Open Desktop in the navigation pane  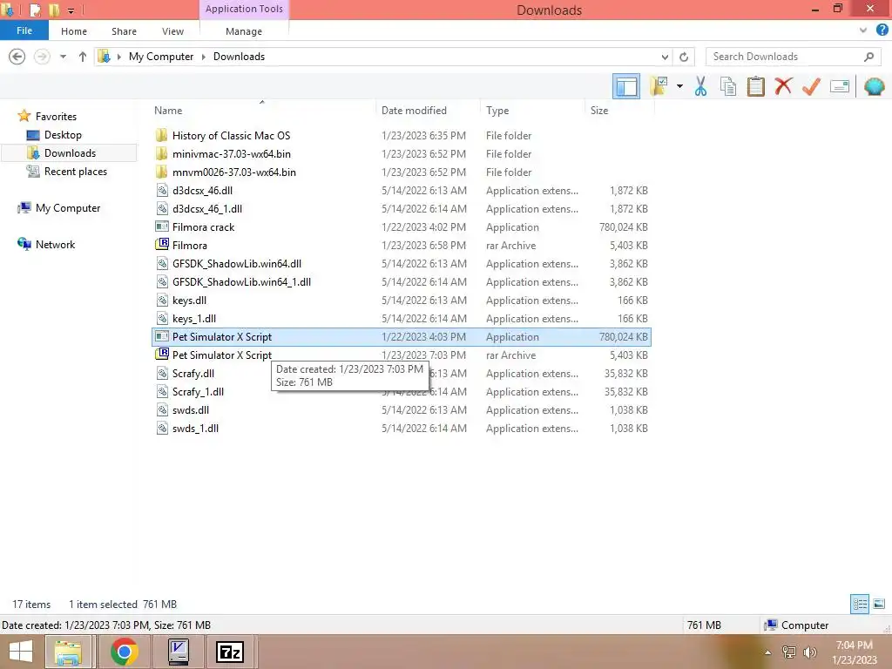(x=63, y=135)
